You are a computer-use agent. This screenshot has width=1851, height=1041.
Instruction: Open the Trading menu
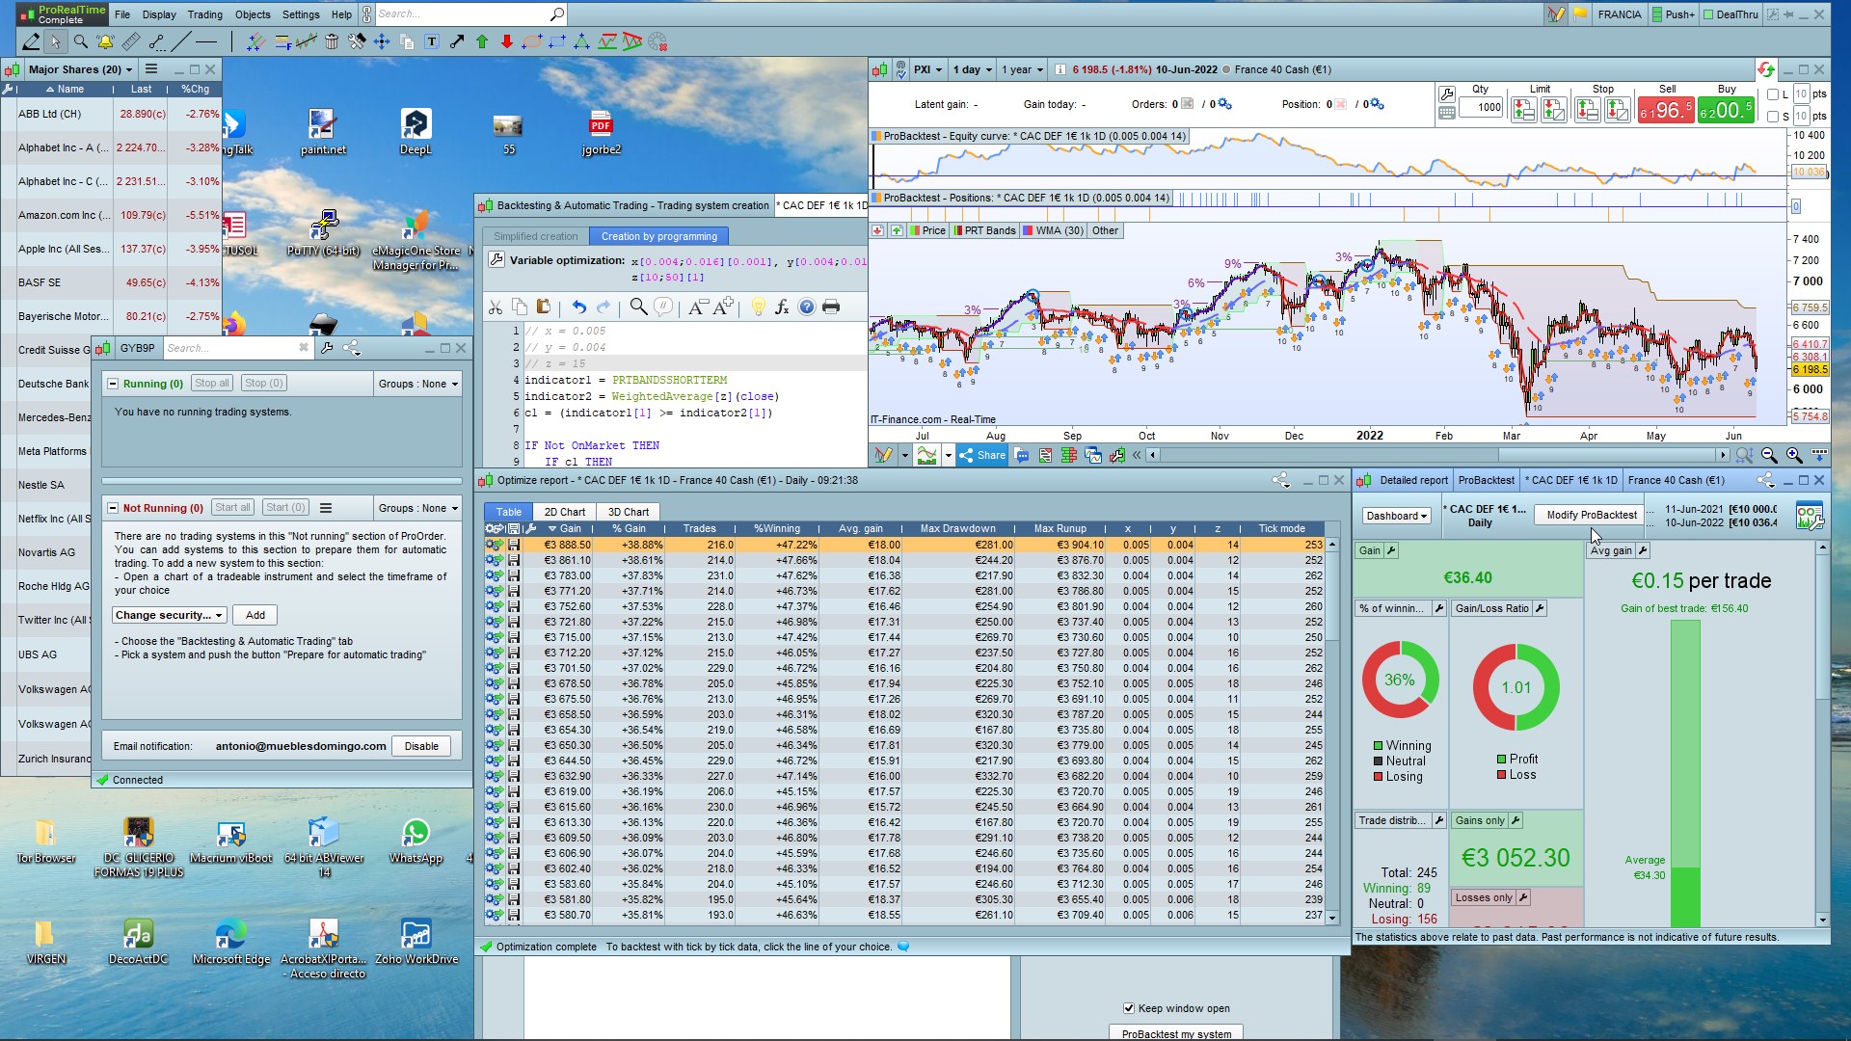[x=204, y=14]
